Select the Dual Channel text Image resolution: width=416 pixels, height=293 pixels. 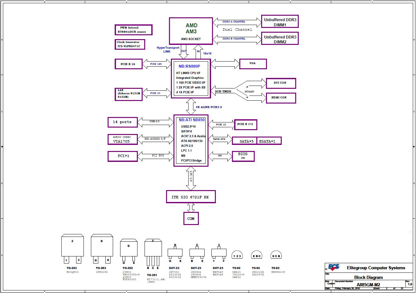[x=237, y=29]
